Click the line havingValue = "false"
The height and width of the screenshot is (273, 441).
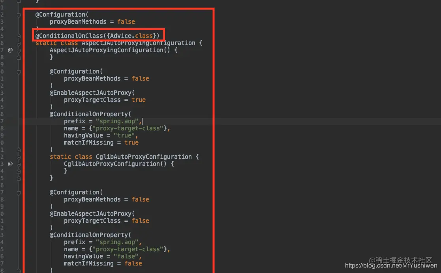click(x=103, y=256)
